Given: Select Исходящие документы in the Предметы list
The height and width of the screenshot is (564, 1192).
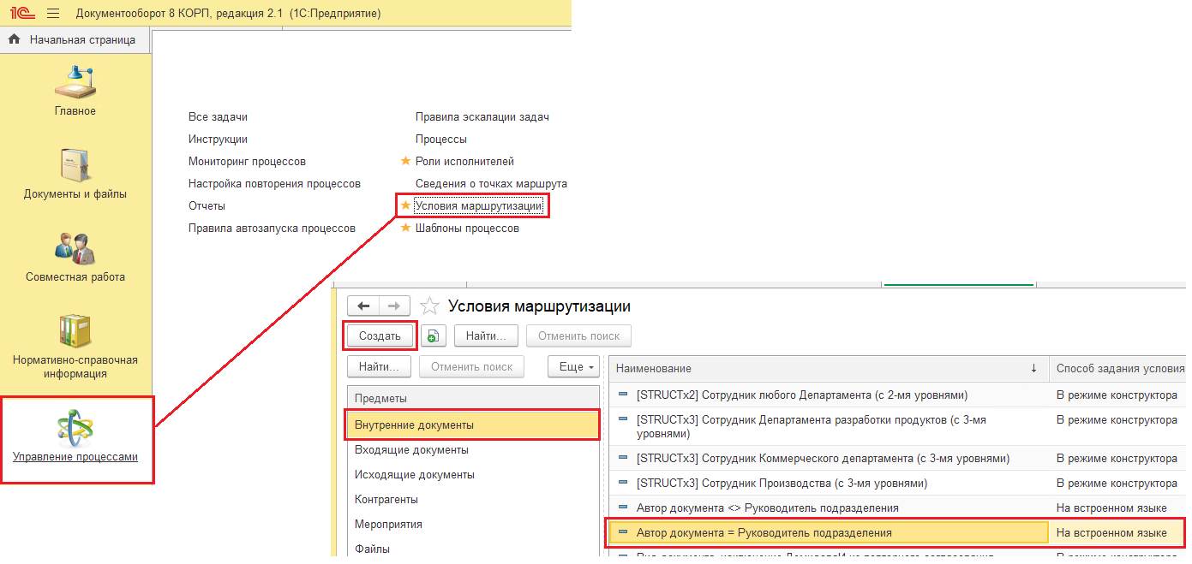Looking at the screenshot, I should coord(474,474).
